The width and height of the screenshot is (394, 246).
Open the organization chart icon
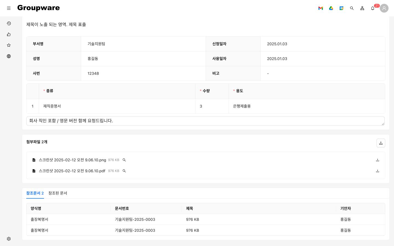pyautogui.click(x=362, y=8)
